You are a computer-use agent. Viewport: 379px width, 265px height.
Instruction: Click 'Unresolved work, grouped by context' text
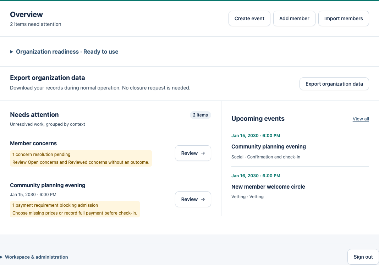[48, 124]
